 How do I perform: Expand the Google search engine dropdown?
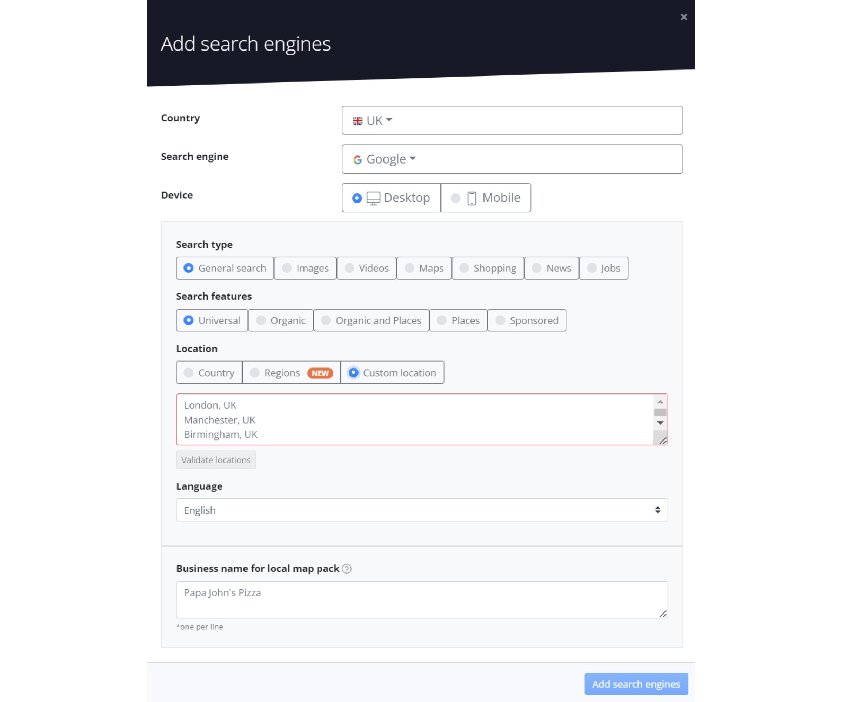coord(512,159)
